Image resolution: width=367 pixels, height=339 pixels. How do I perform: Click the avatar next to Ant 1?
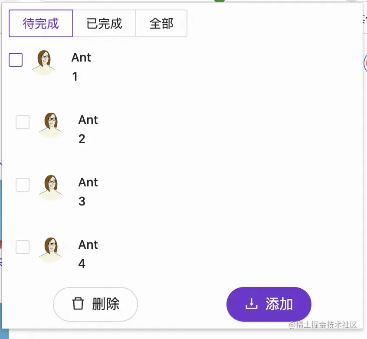(x=43, y=63)
